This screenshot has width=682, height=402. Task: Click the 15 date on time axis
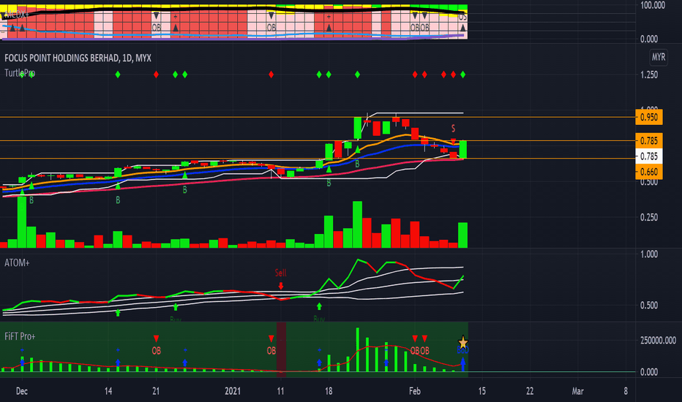[x=482, y=391]
